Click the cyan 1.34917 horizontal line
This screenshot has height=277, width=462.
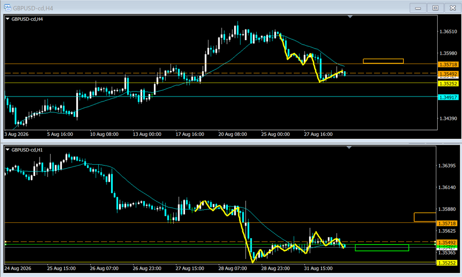(221, 97)
